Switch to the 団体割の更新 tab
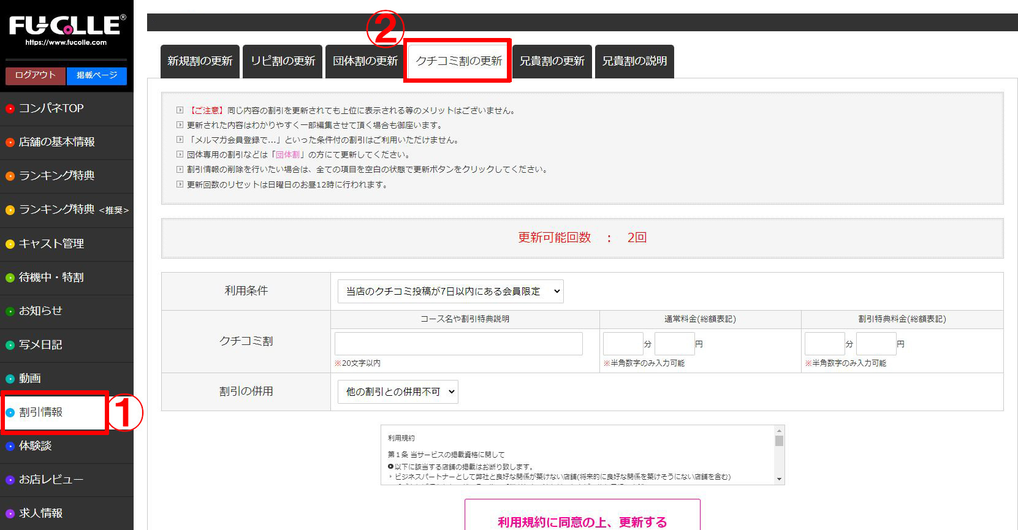 365,61
